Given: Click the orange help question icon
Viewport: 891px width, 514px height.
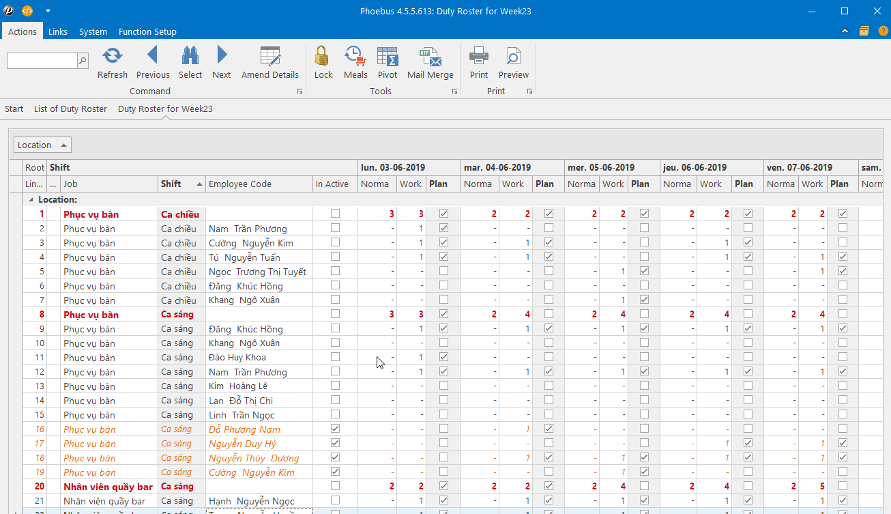Looking at the screenshot, I should (x=883, y=31).
